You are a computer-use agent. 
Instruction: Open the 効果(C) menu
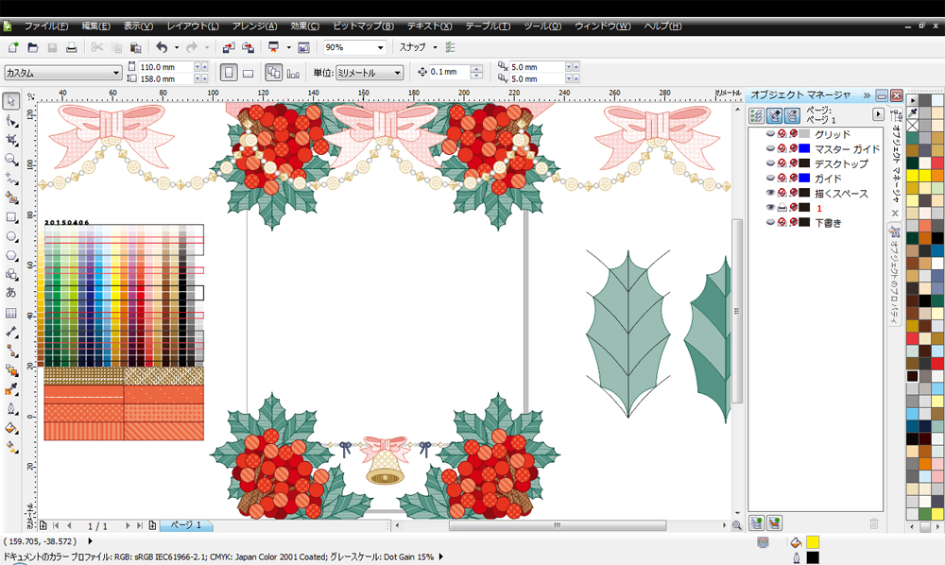pos(304,26)
